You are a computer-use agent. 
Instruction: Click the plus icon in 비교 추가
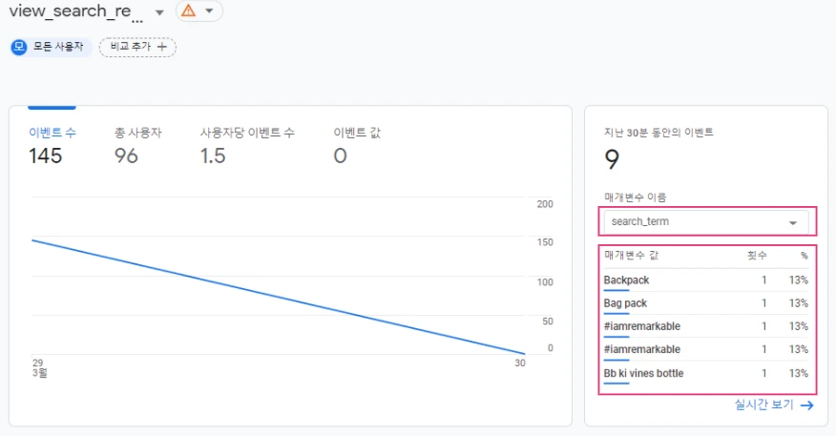(x=162, y=47)
